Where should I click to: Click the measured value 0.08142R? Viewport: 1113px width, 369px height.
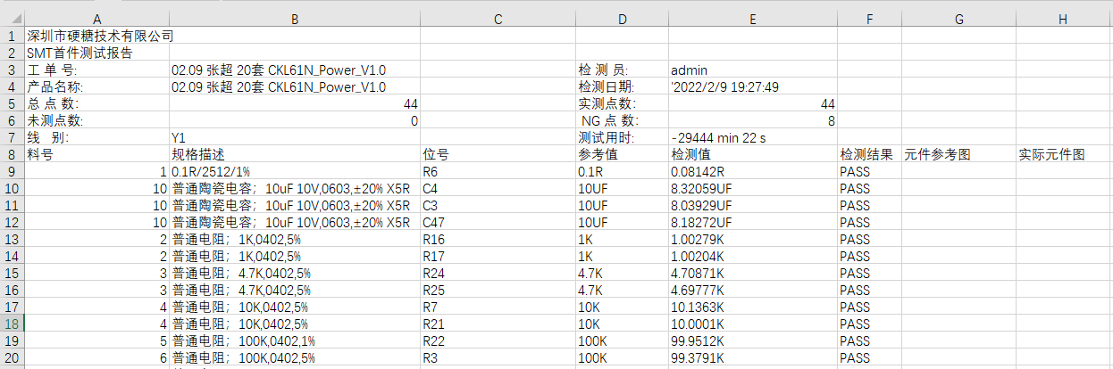point(753,171)
